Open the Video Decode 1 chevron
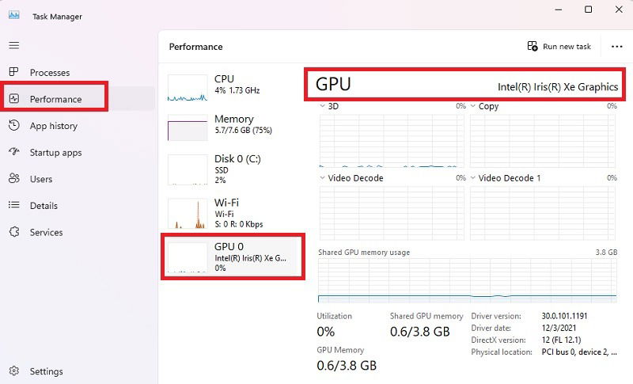This screenshot has width=633, height=384. click(x=472, y=178)
